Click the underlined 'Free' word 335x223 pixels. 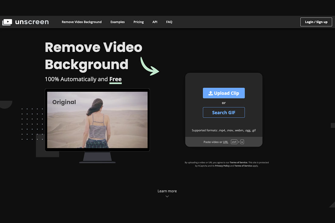(115, 79)
